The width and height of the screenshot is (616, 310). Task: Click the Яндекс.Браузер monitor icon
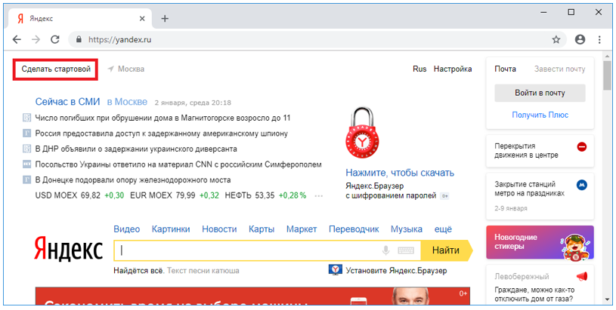point(335,270)
